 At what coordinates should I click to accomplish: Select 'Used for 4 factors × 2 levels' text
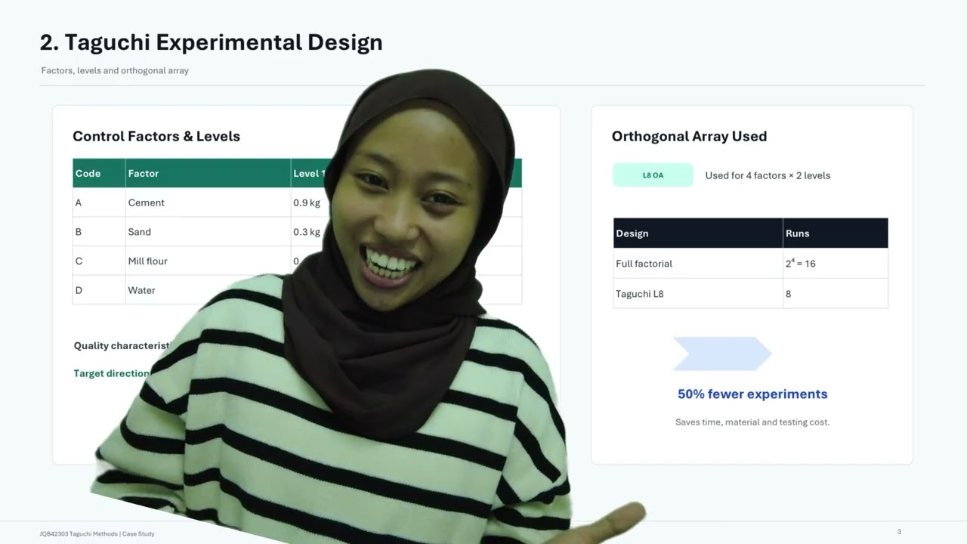click(x=768, y=175)
